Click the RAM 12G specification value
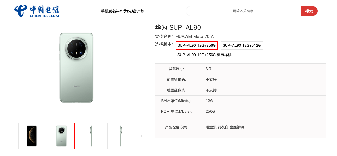This screenshot has height=156, width=337. pos(210,101)
